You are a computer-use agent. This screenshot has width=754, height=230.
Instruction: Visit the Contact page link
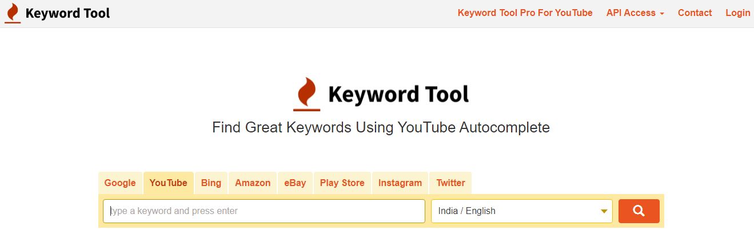(x=695, y=13)
